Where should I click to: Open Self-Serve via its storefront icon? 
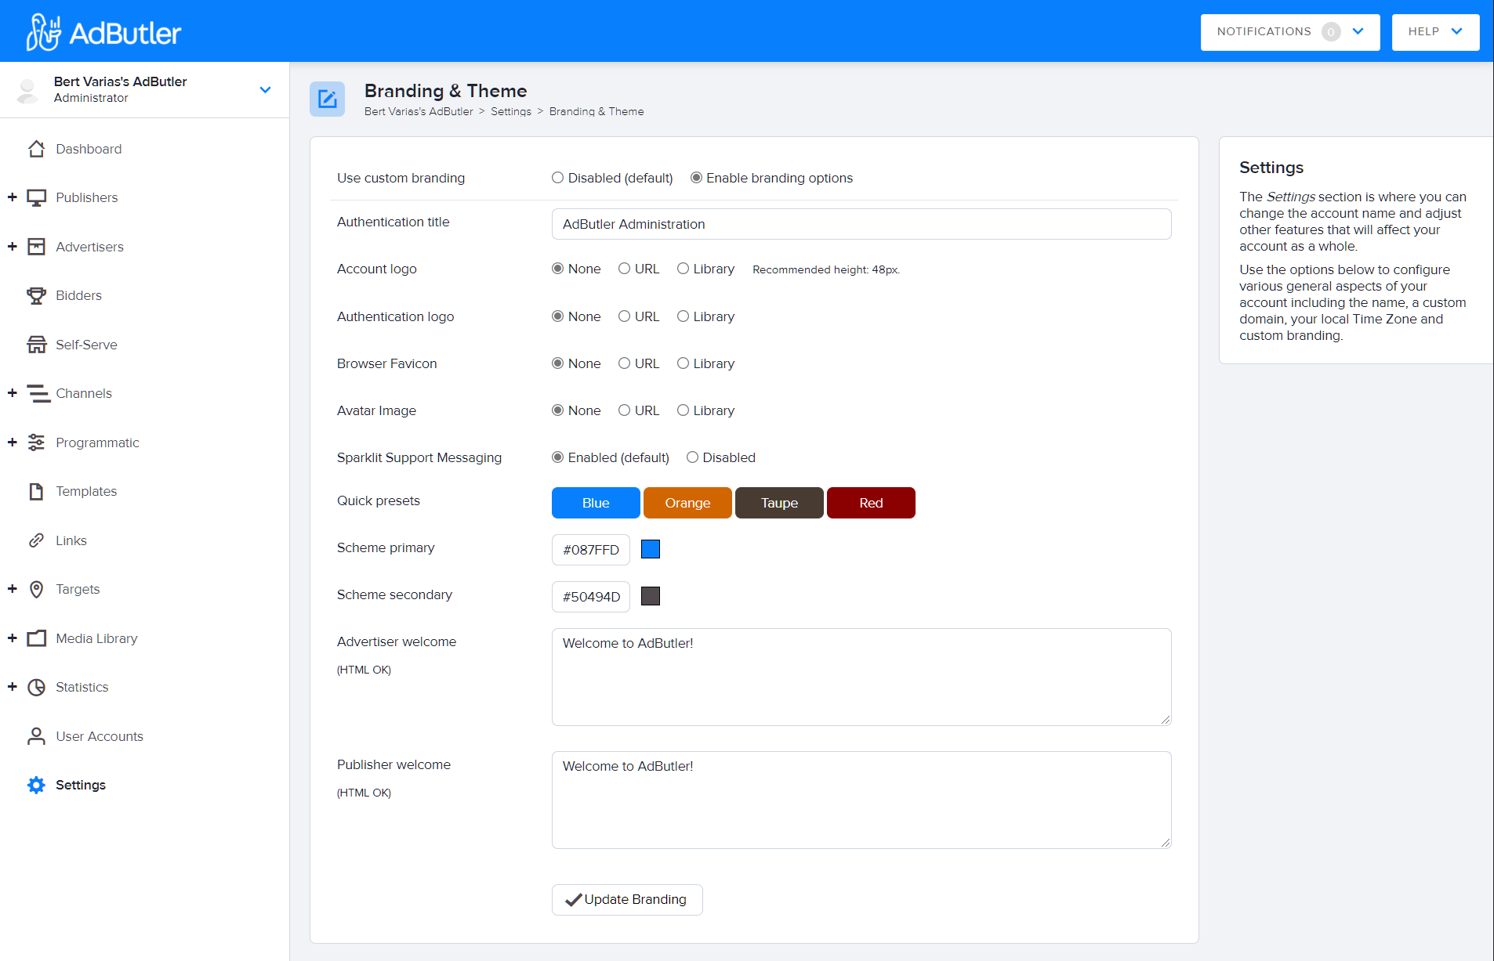(x=36, y=344)
